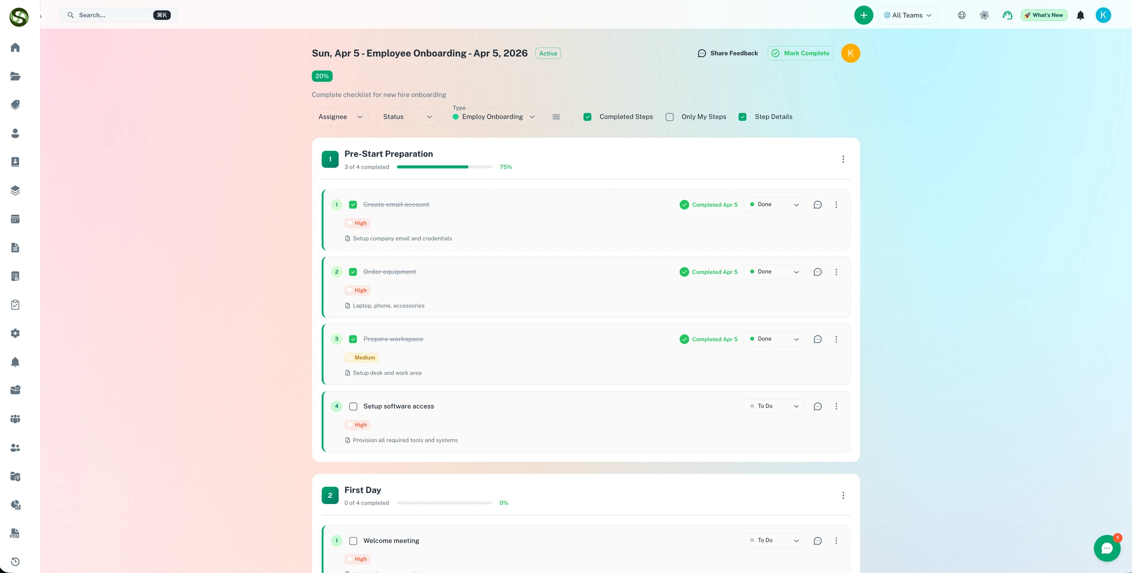
Task: Click the top bar notification bell
Action: point(1080,15)
